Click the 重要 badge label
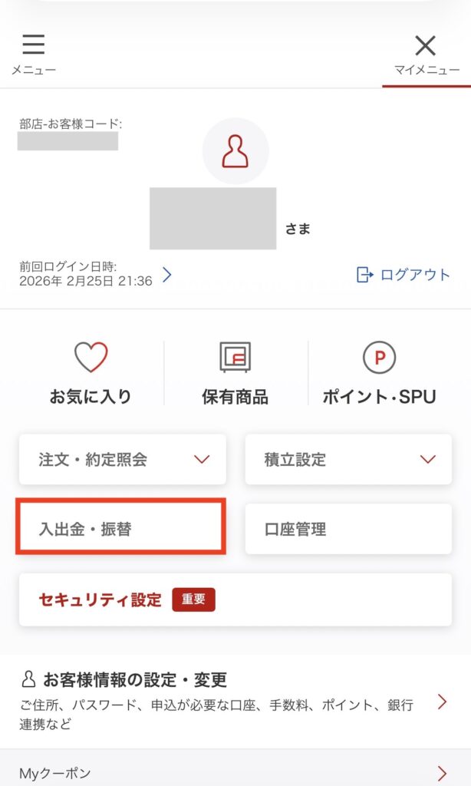This screenshot has width=471, height=786. [193, 599]
